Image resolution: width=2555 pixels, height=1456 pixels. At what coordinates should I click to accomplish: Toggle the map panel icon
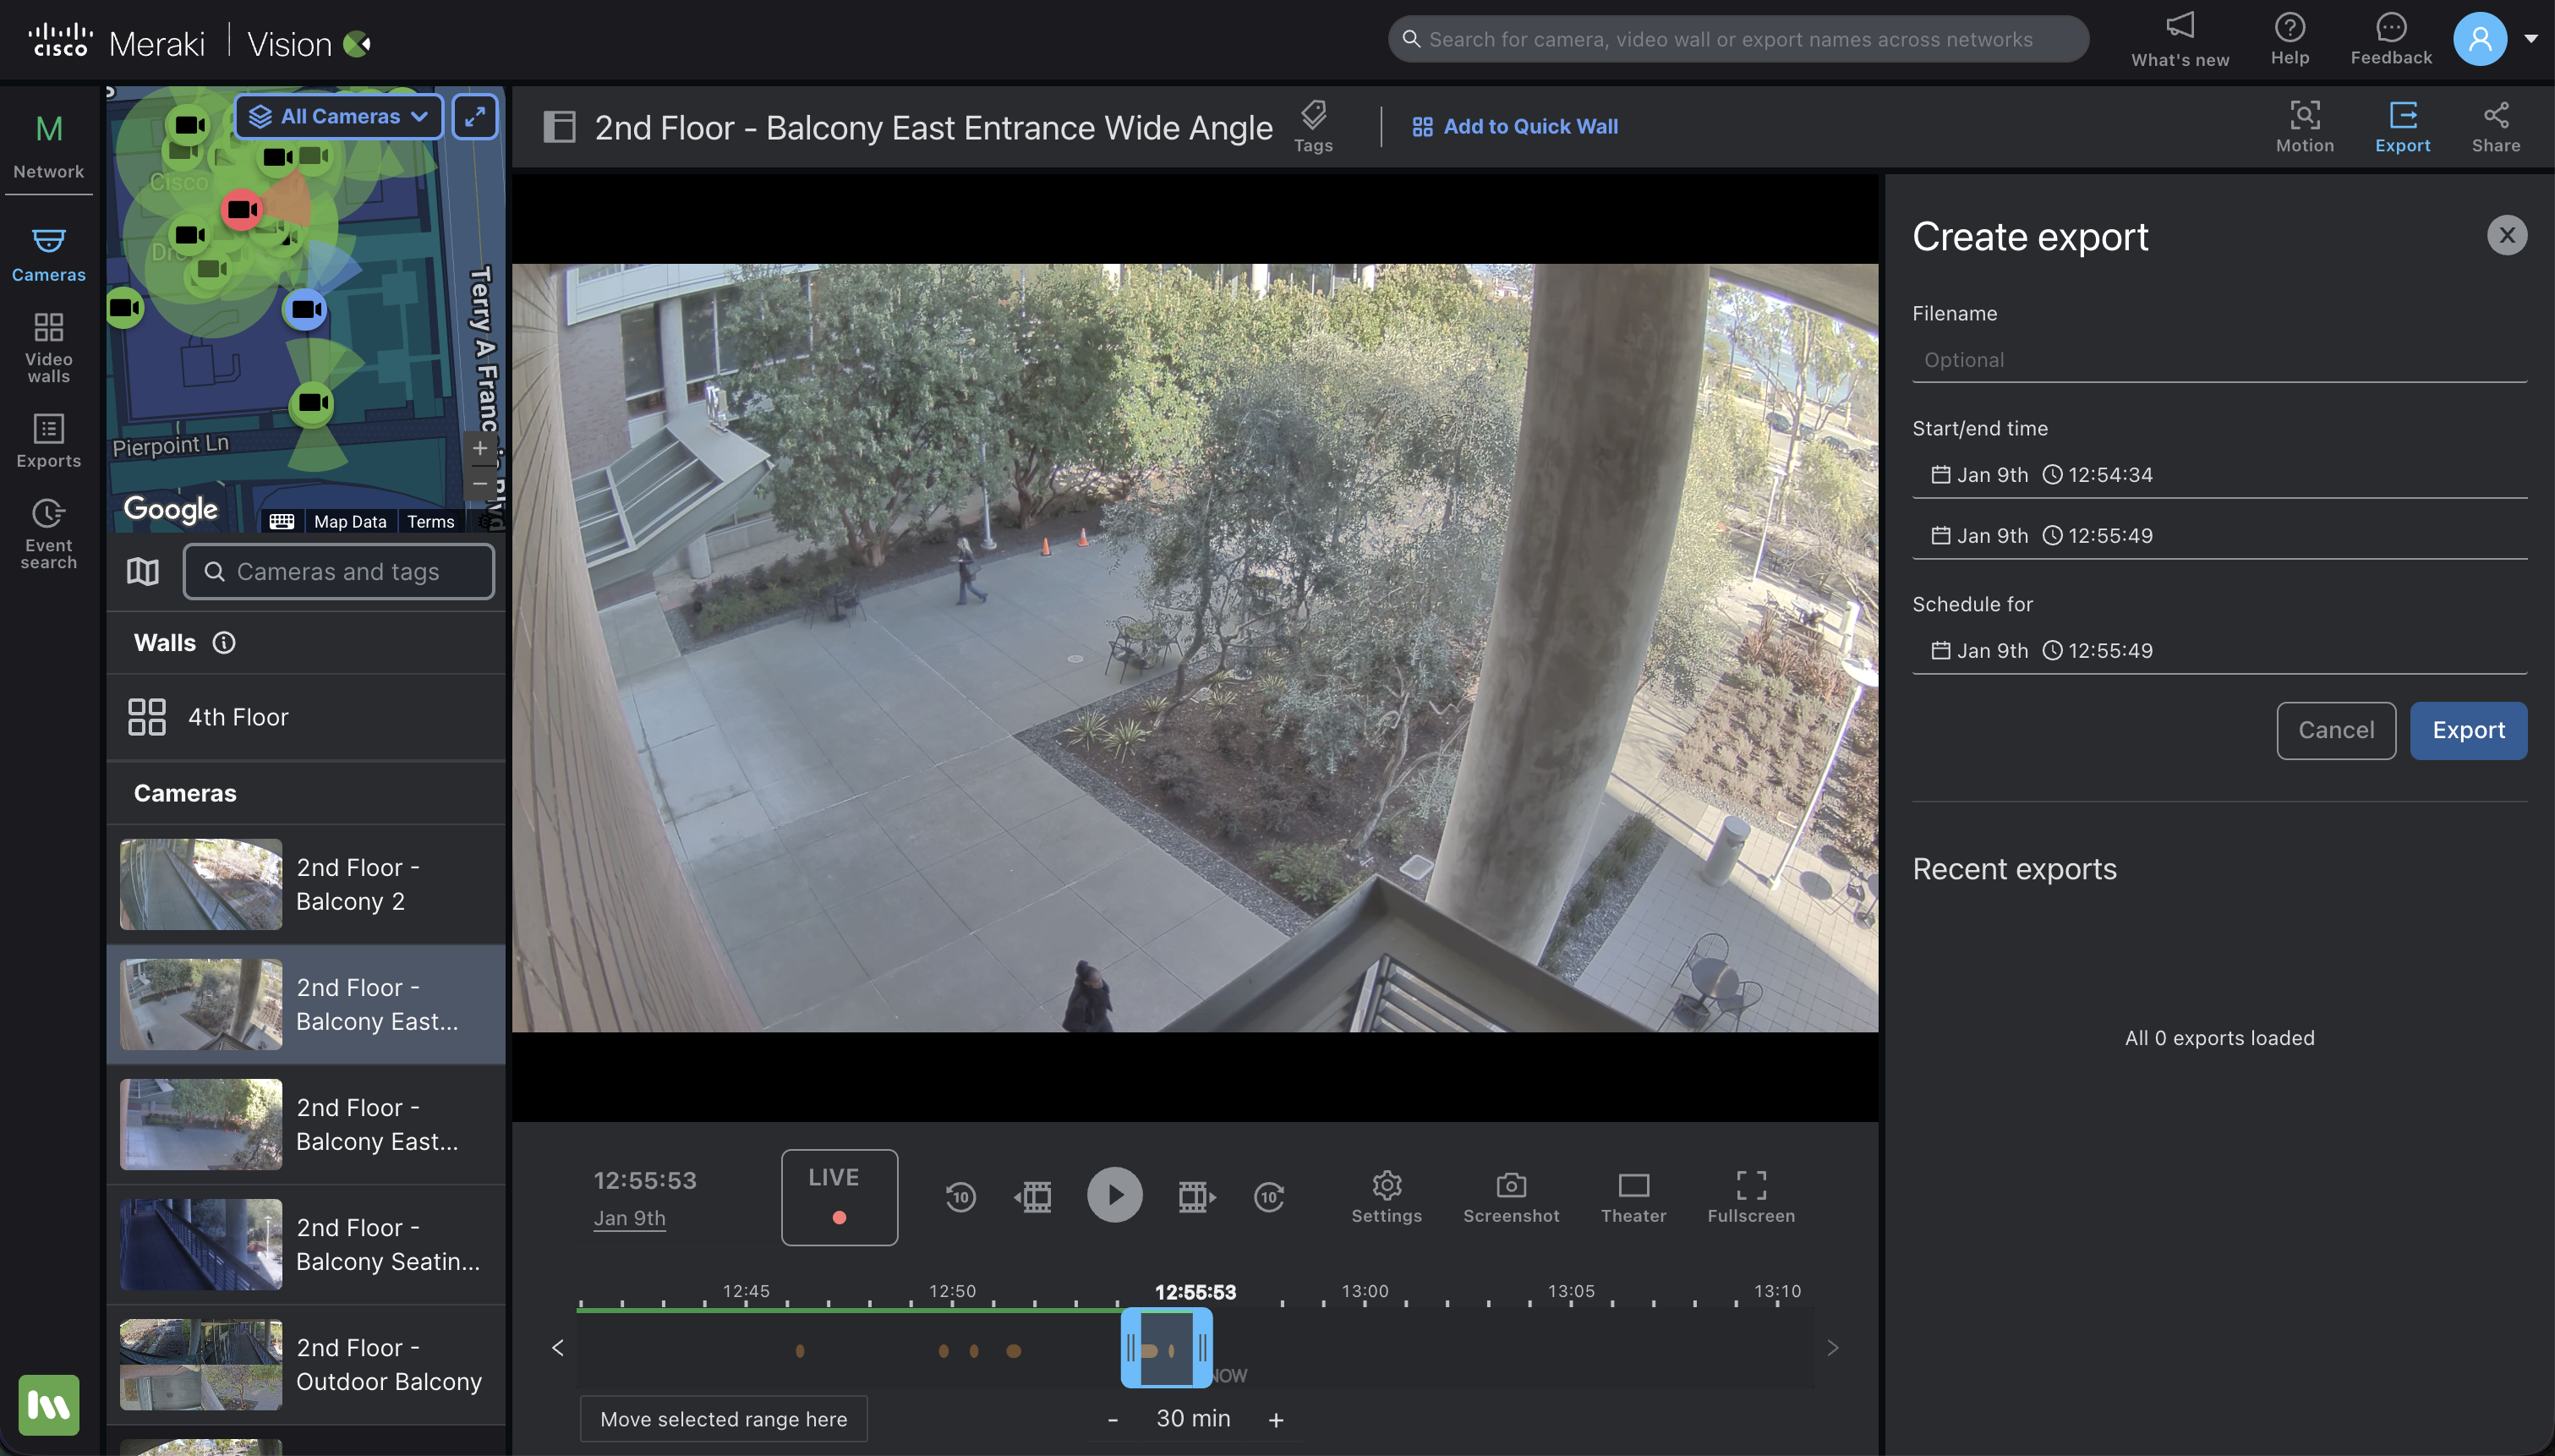[x=143, y=571]
